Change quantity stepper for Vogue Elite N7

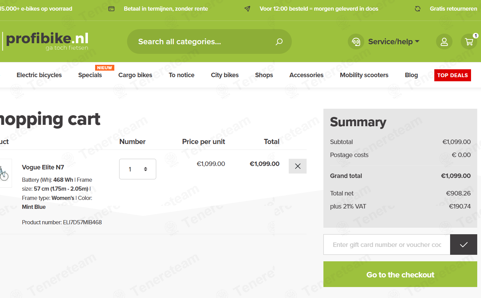(138, 169)
